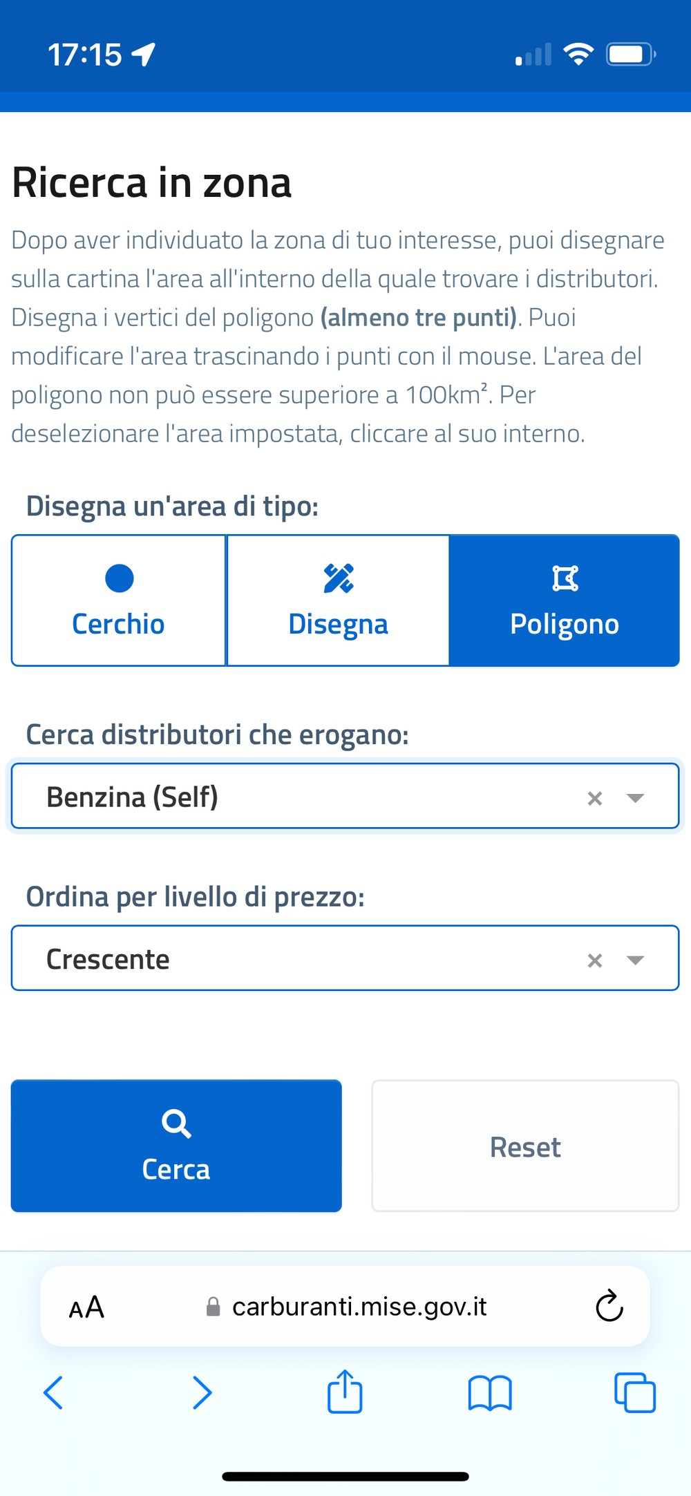The image size is (691, 1496).
Task: Open Safari bookmarks book icon
Action: (x=490, y=1392)
